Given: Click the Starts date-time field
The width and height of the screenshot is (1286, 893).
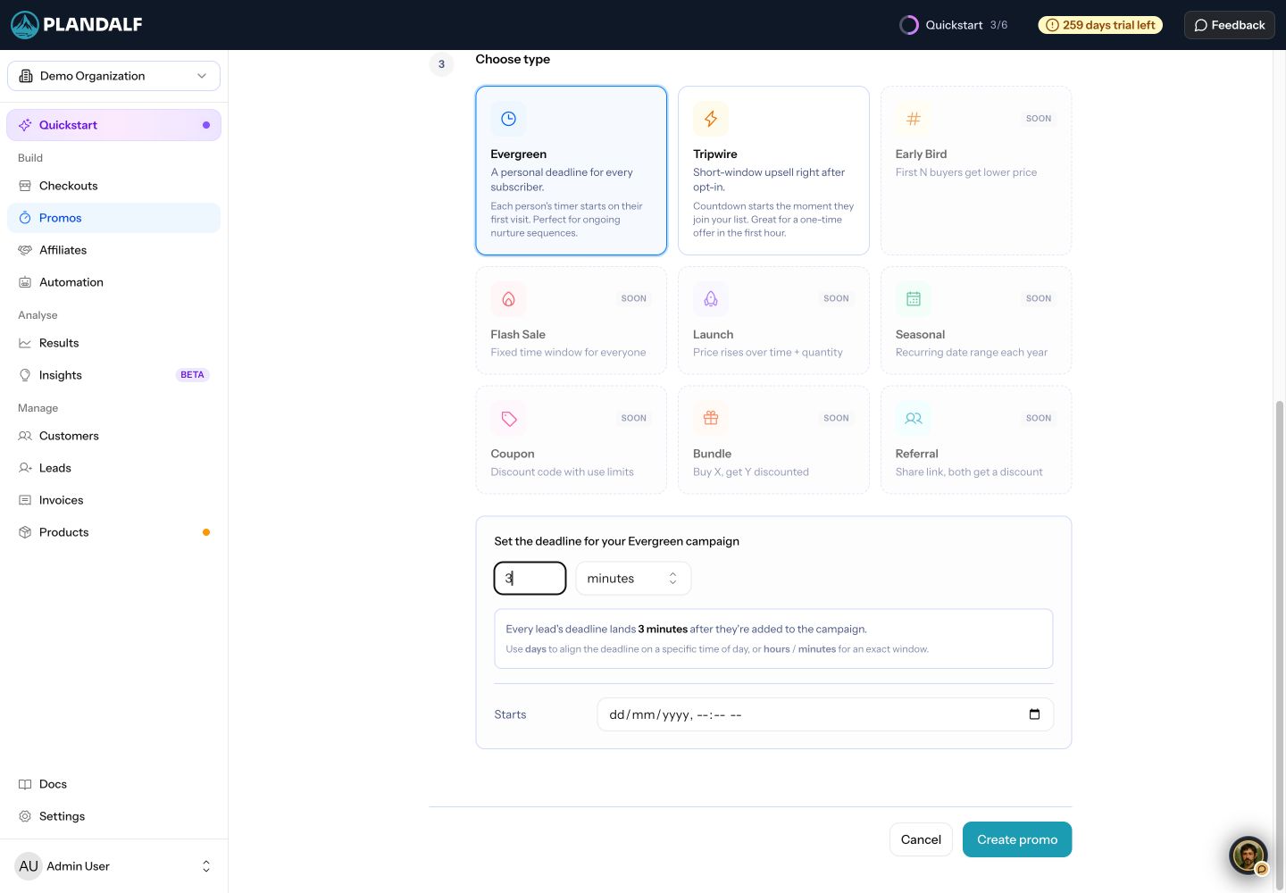Looking at the screenshot, I should [825, 714].
